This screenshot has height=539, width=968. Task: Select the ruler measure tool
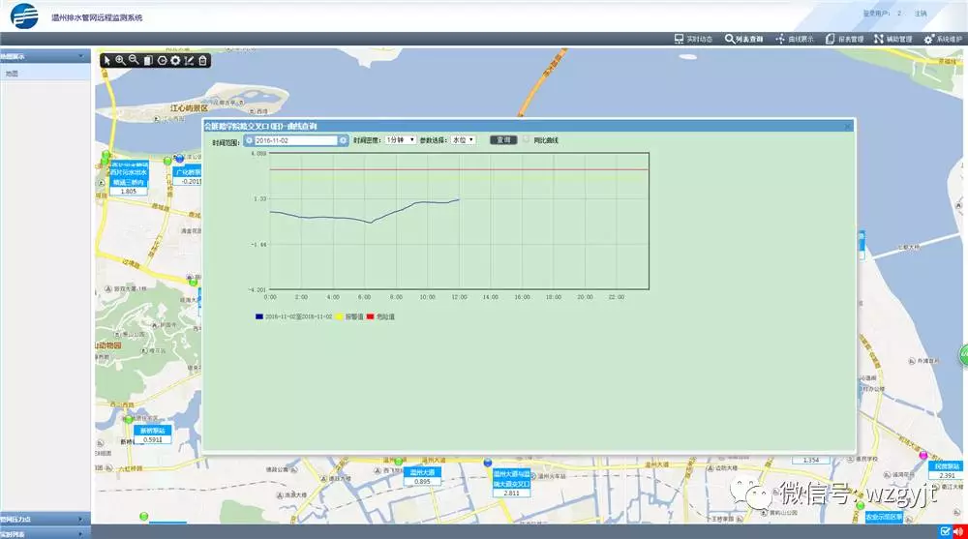coord(189,61)
